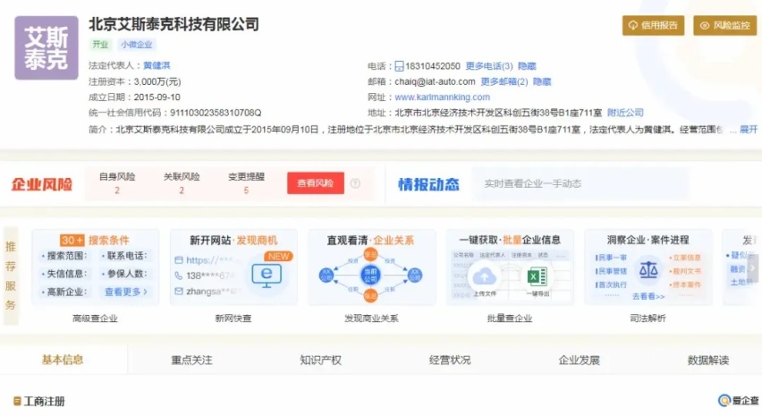Click the 司法解析 card label
Screen dimensions: 762x416
tap(648, 318)
